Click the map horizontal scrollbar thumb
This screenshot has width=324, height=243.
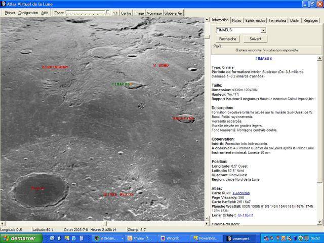coord(105,224)
